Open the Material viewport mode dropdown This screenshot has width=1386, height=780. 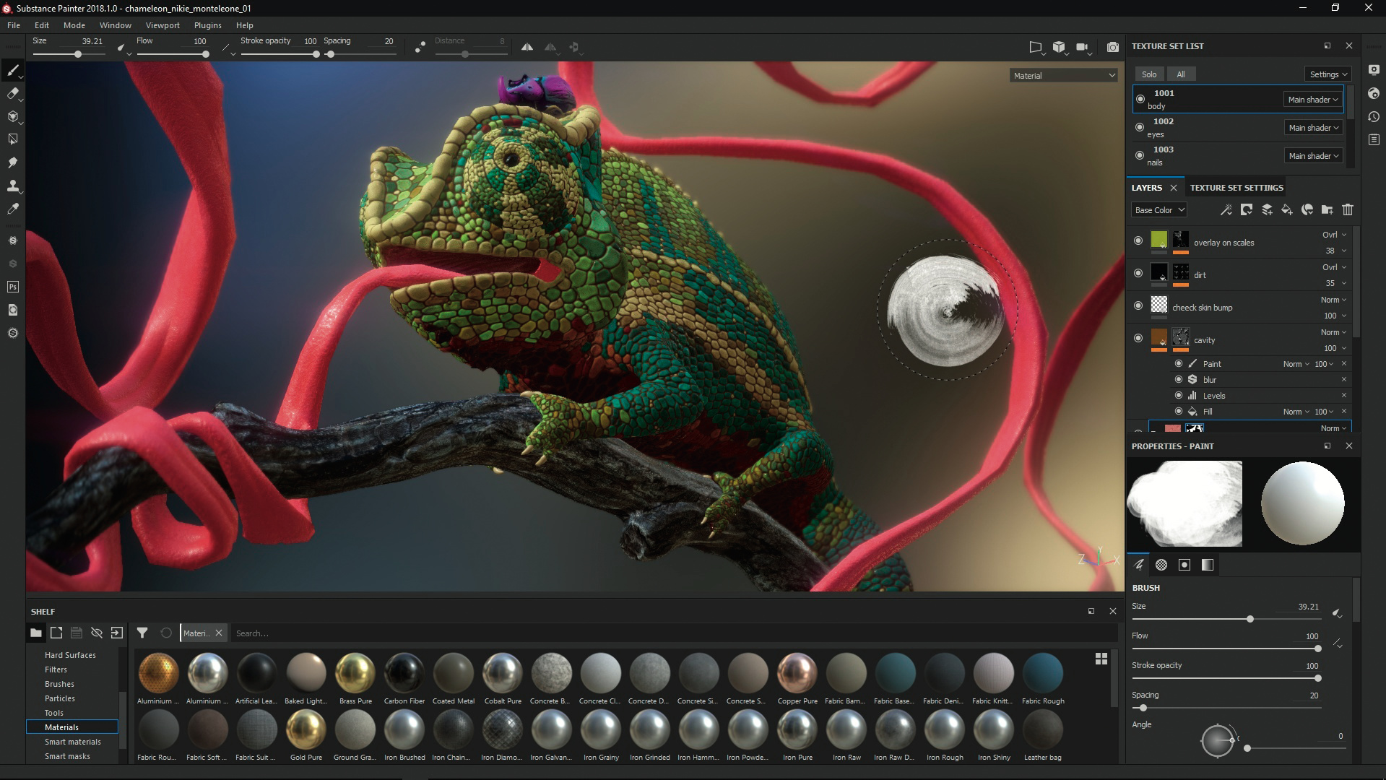pos(1062,75)
